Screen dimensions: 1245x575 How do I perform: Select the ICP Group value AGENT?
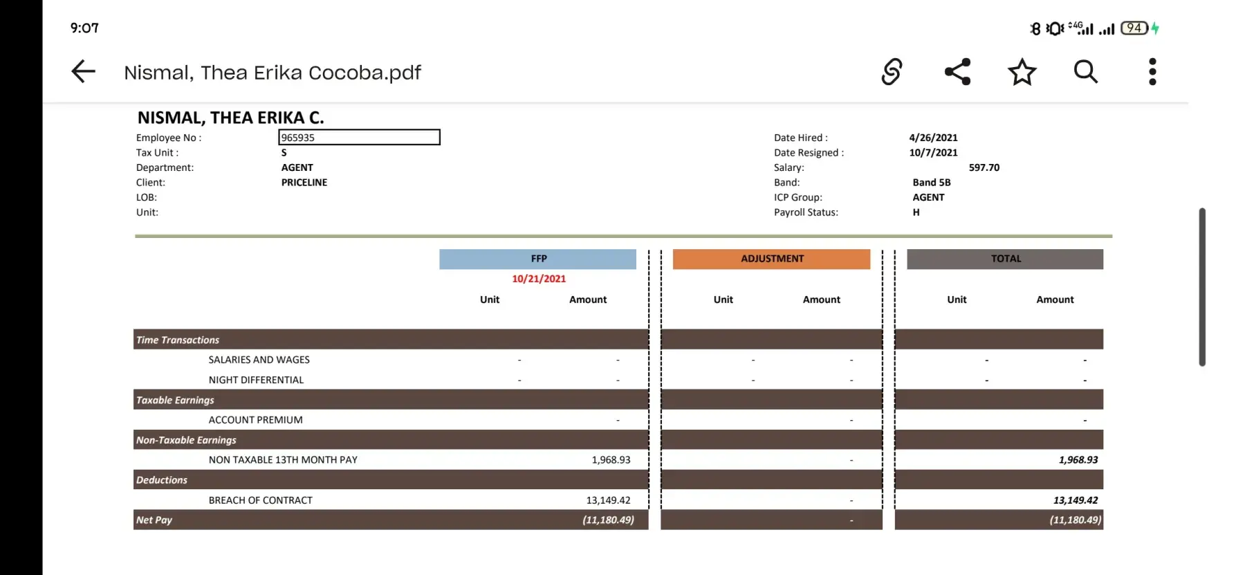click(928, 197)
